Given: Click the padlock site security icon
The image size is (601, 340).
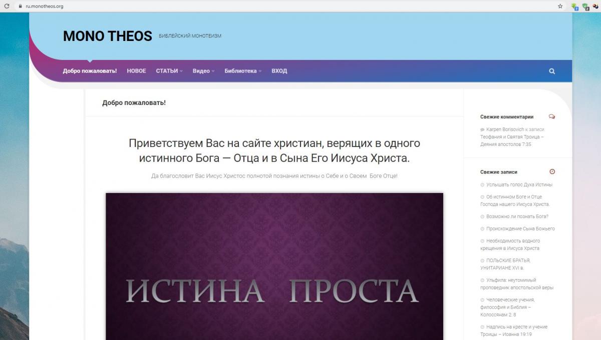Looking at the screenshot, I should 20,6.
